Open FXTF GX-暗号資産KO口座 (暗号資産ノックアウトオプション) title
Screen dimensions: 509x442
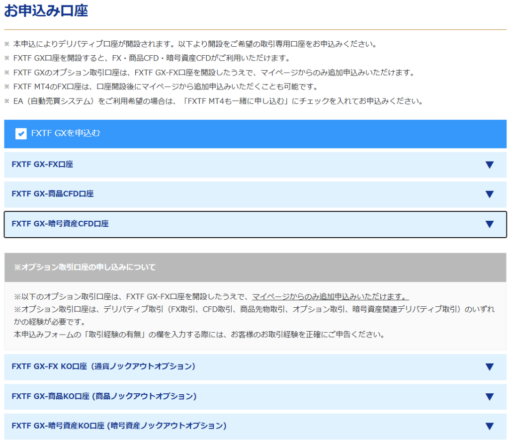pos(119,426)
